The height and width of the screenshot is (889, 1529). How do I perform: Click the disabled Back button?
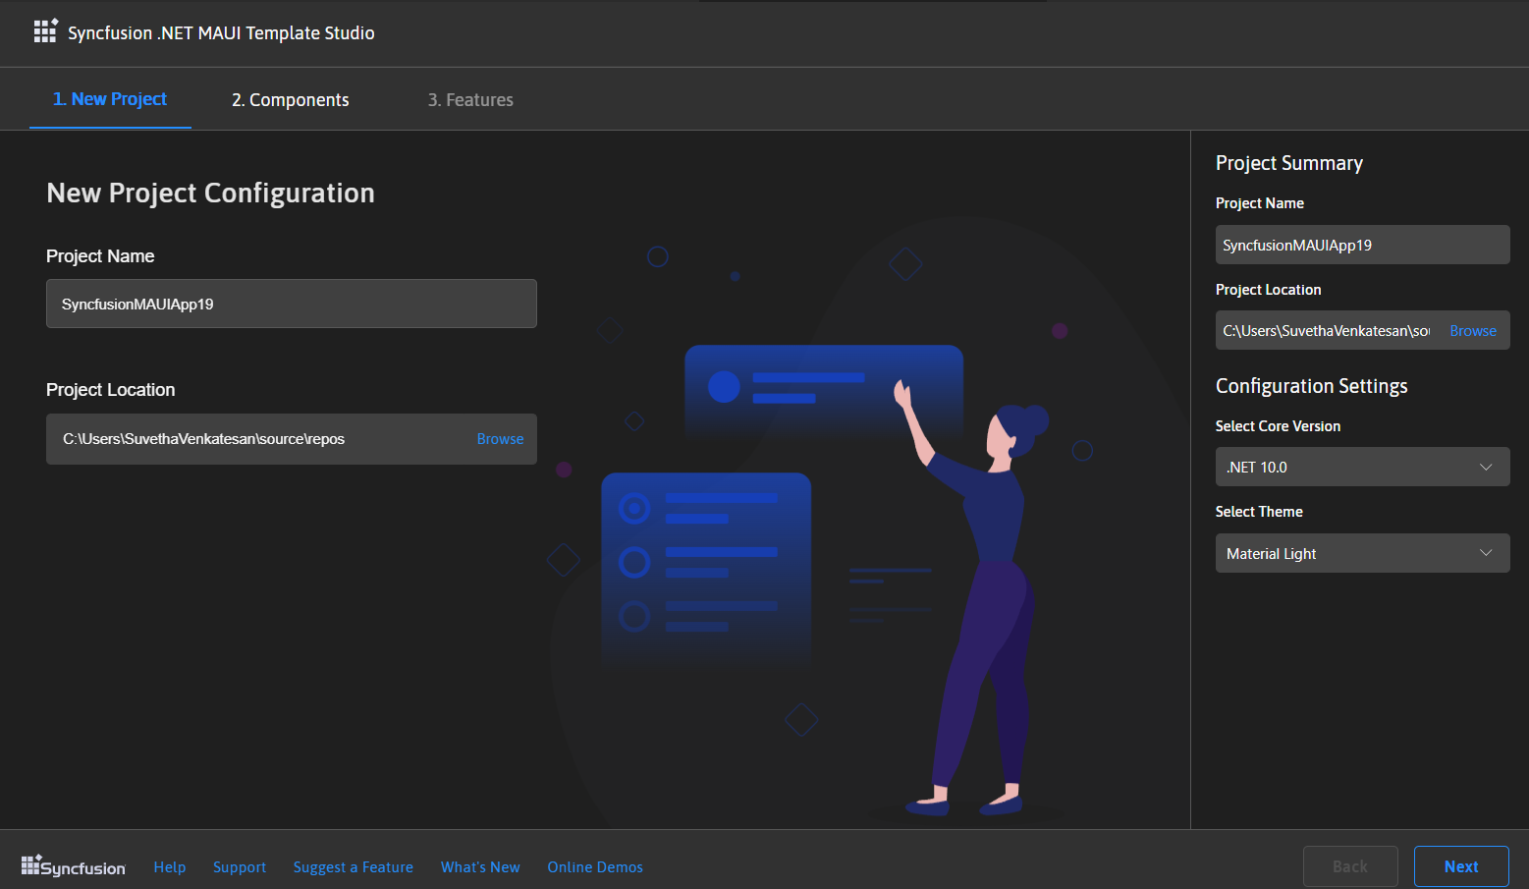point(1350,866)
